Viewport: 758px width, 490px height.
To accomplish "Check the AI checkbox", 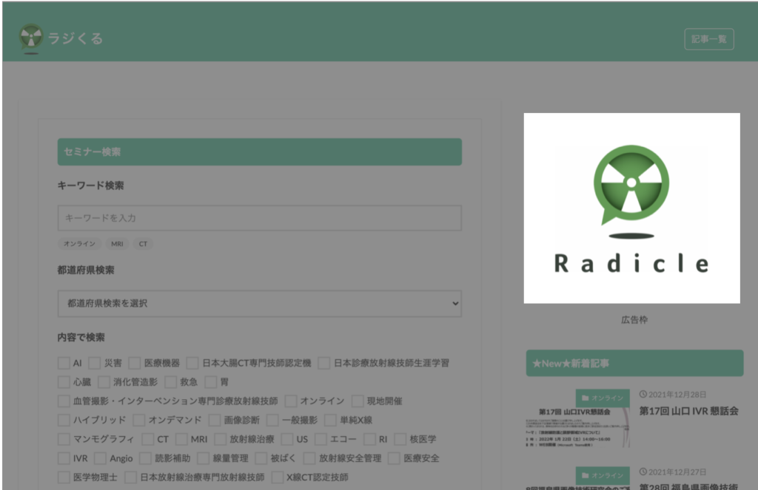I will point(64,363).
